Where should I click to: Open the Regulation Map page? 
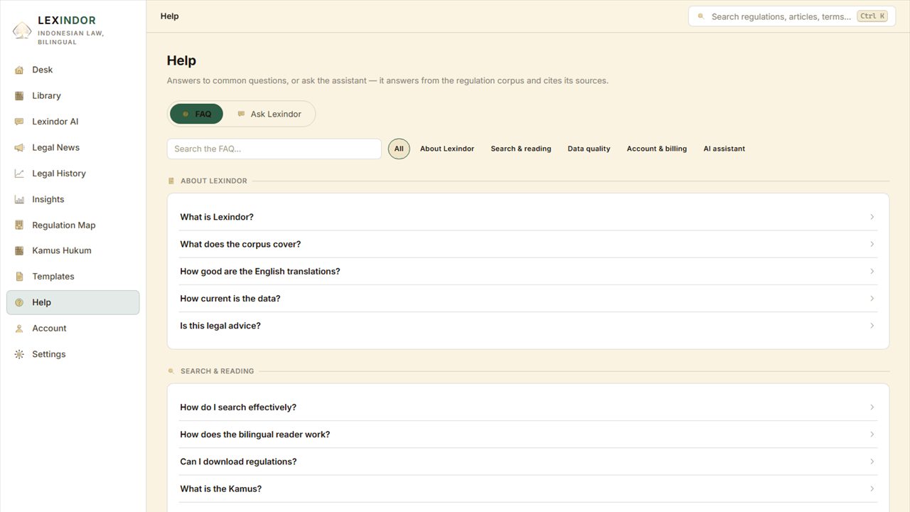click(x=73, y=225)
